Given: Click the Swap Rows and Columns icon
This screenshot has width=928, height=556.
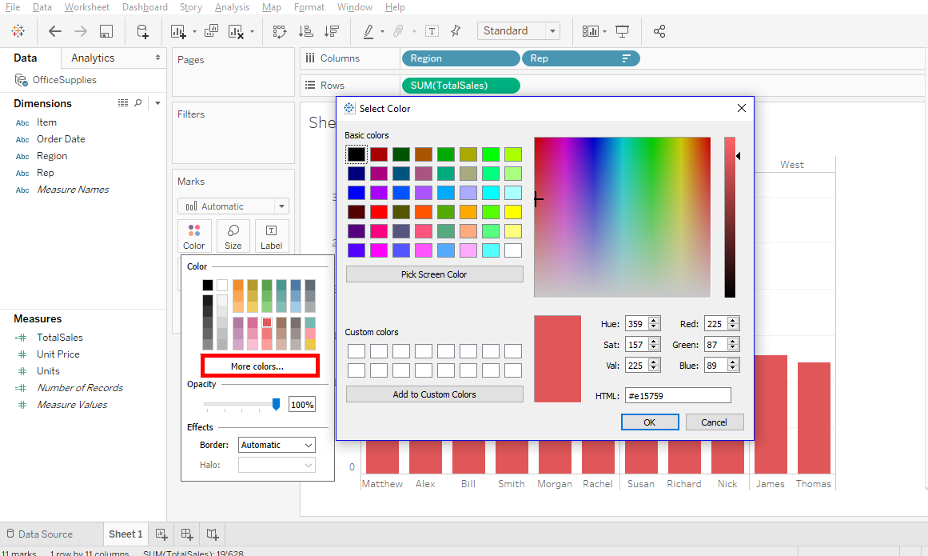Looking at the screenshot, I should (x=280, y=31).
